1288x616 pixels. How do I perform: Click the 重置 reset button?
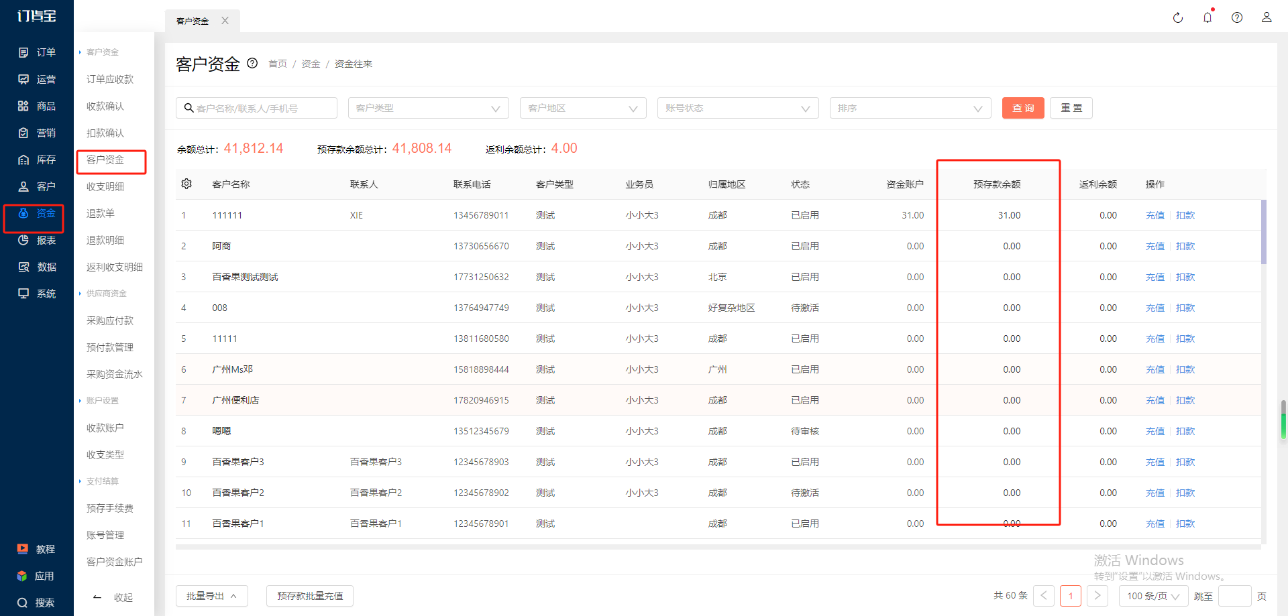pyautogui.click(x=1071, y=108)
